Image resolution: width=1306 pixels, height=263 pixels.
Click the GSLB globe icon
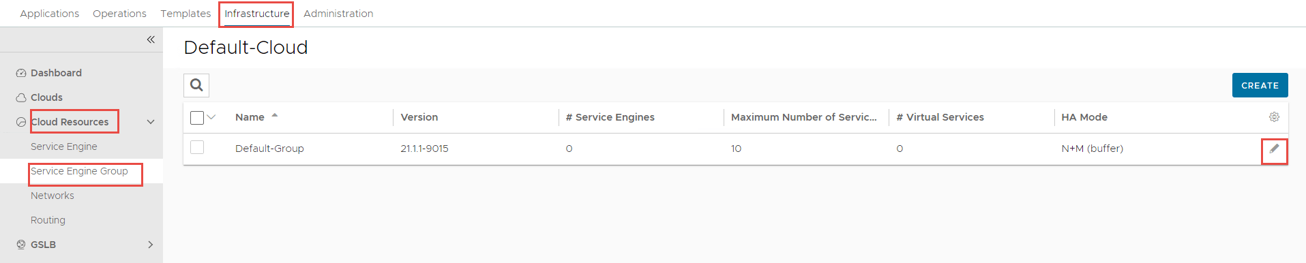coord(21,245)
